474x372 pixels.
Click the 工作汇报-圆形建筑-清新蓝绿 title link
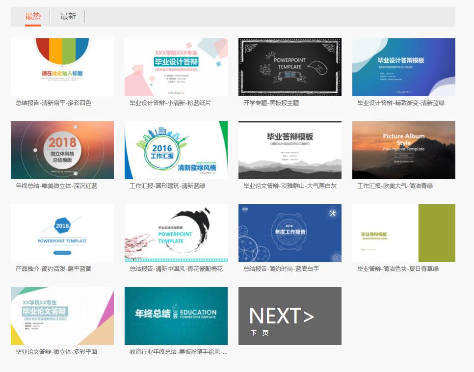pyautogui.click(x=167, y=186)
